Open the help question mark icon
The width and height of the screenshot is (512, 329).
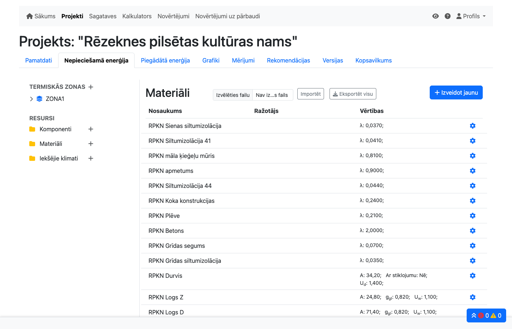pyautogui.click(x=447, y=16)
